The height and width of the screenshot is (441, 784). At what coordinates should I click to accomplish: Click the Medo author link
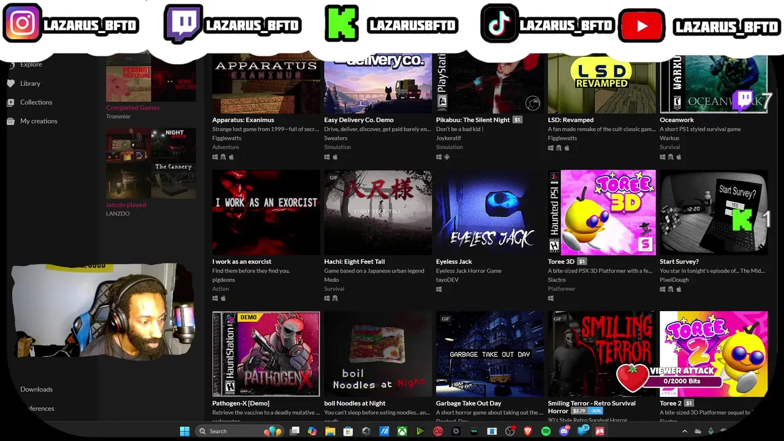(x=331, y=280)
